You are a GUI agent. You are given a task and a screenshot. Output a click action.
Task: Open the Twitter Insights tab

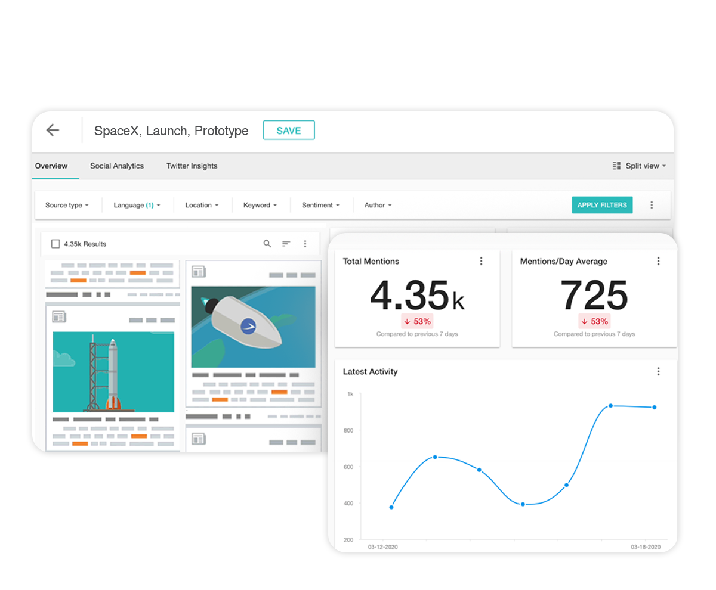[192, 166]
